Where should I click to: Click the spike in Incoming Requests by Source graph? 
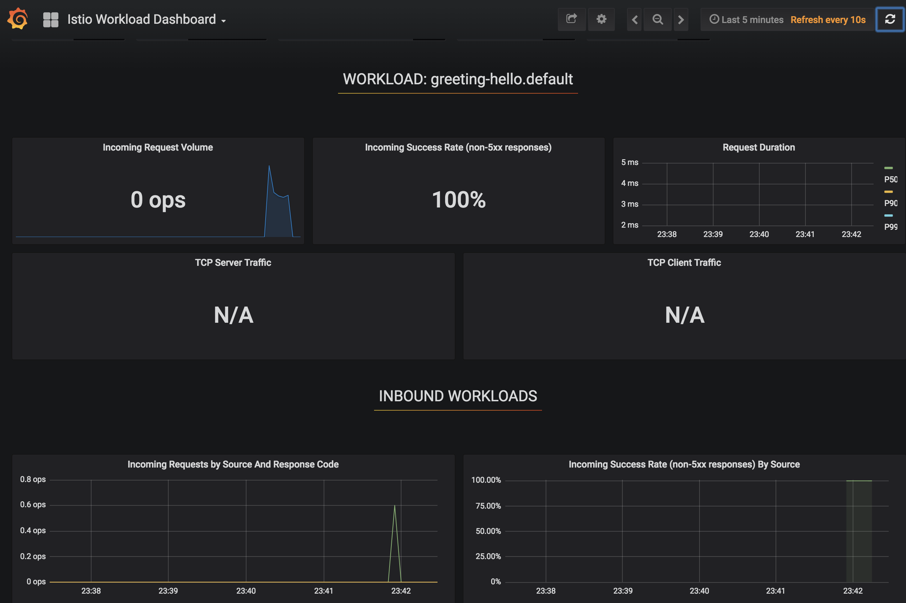click(x=394, y=508)
